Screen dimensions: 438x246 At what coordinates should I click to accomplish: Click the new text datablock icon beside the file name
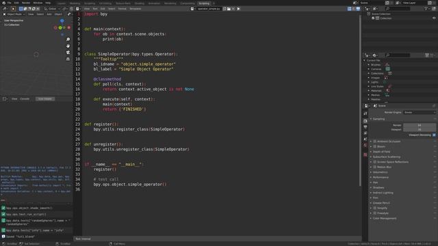click(224, 9)
